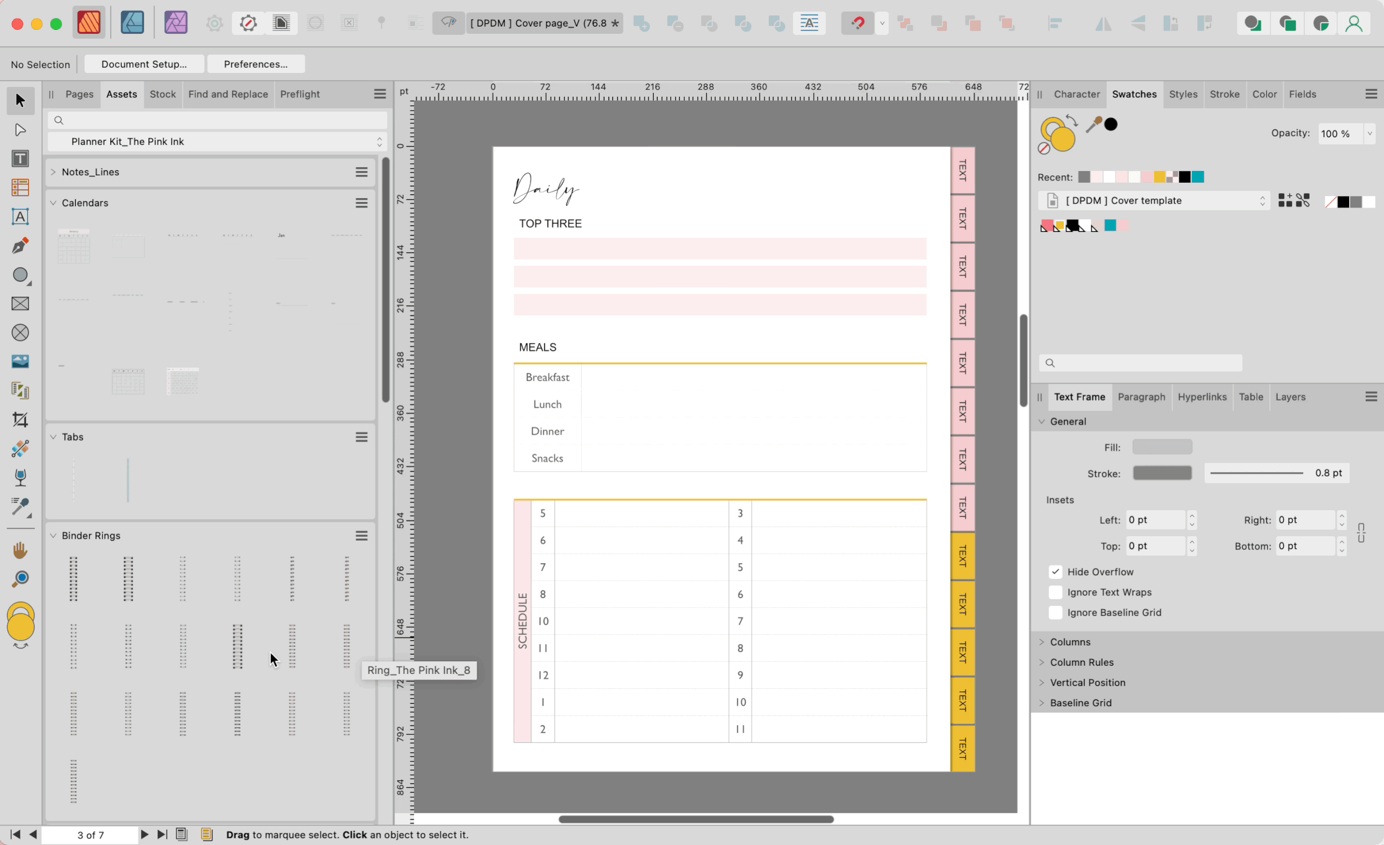Select the Zoom tool
1384x845 pixels.
(20, 579)
